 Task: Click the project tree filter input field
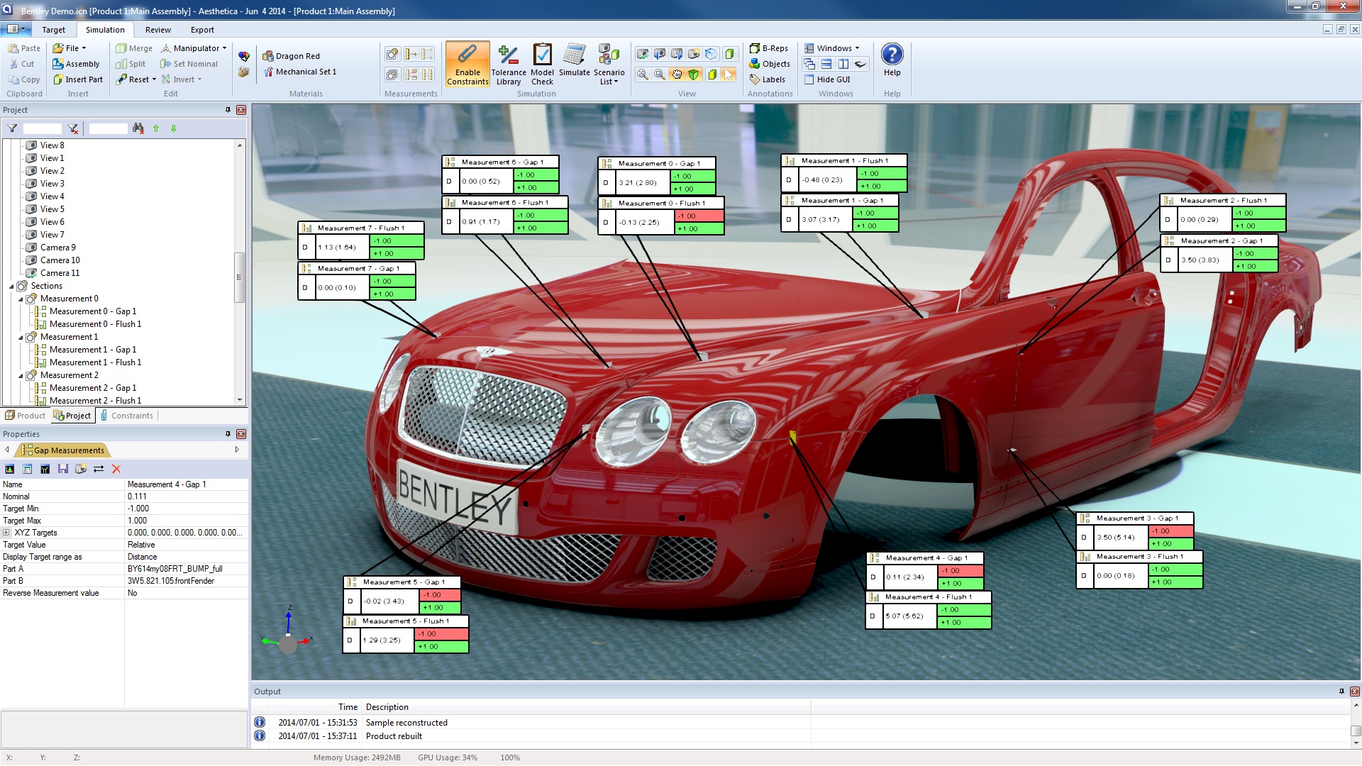click(42, 128)
